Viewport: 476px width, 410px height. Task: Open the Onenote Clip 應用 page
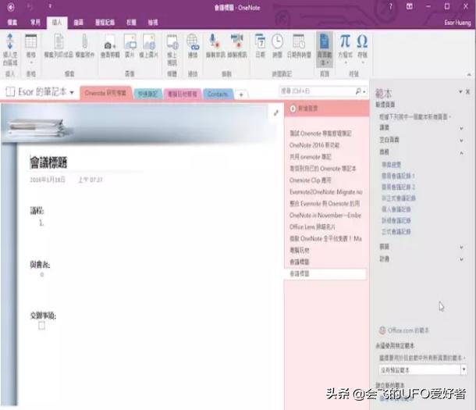[x=310, y=180]
